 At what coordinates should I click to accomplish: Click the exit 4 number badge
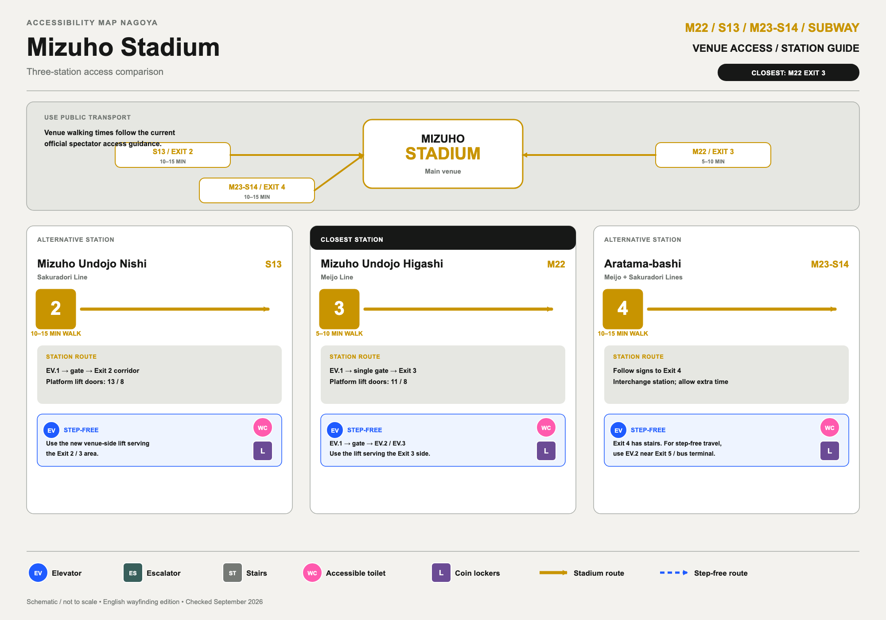pyautogui.click(x=623, y=309)
